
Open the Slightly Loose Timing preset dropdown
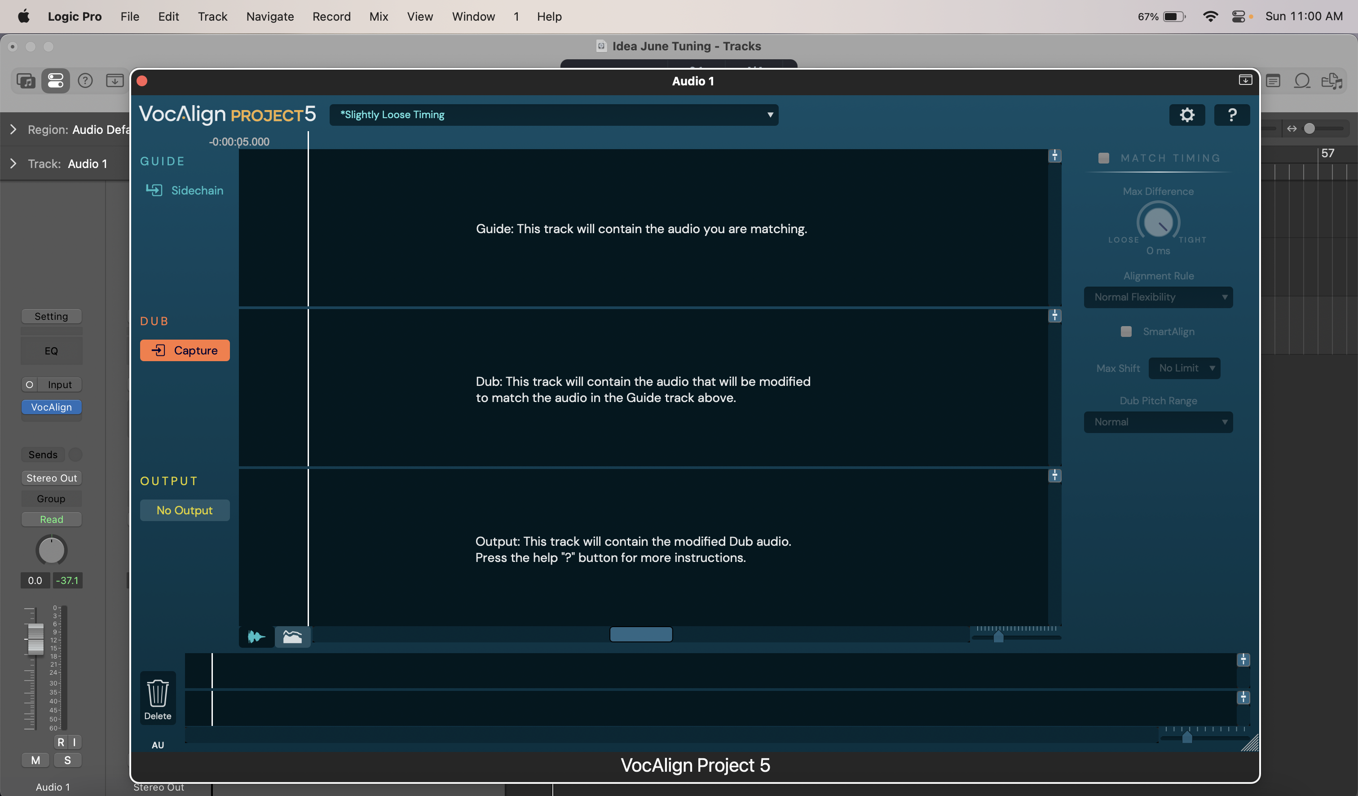pos(553,115)
